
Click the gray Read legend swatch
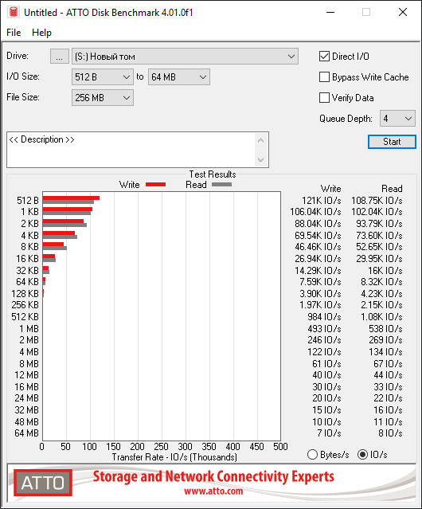coord(221,184)
